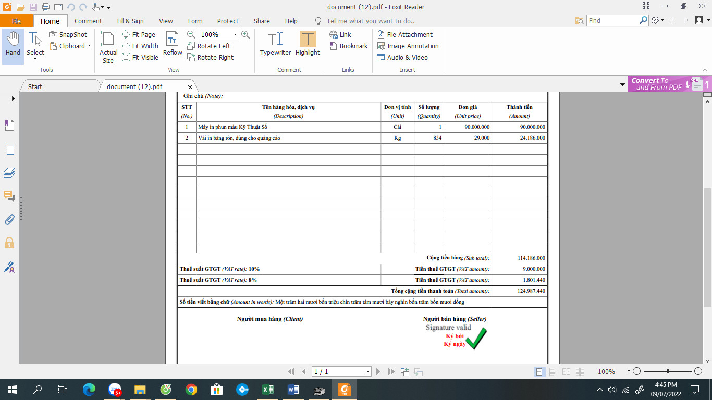Click the zoom slider handle
Screen dimensions: 712x400
pyautogui.click(x=668, y=371)
